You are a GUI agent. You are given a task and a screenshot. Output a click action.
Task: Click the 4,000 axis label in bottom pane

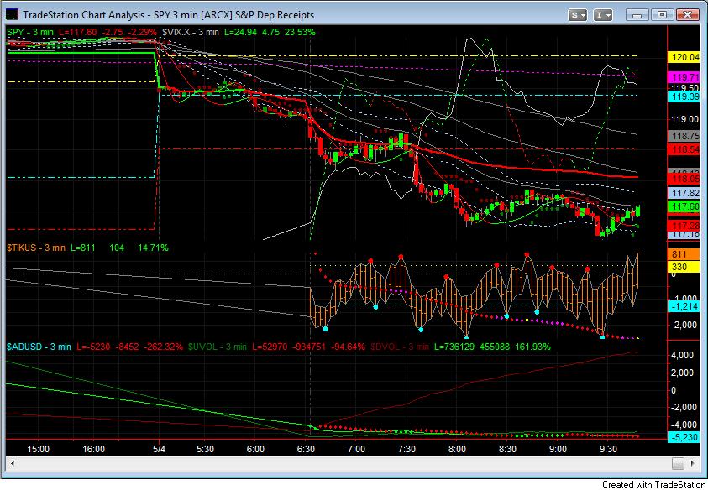[682, 356]
